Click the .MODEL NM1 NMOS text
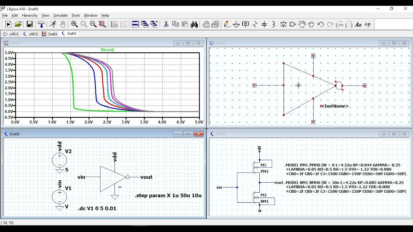Screen dimensions: 413x232 coord(346,187)
